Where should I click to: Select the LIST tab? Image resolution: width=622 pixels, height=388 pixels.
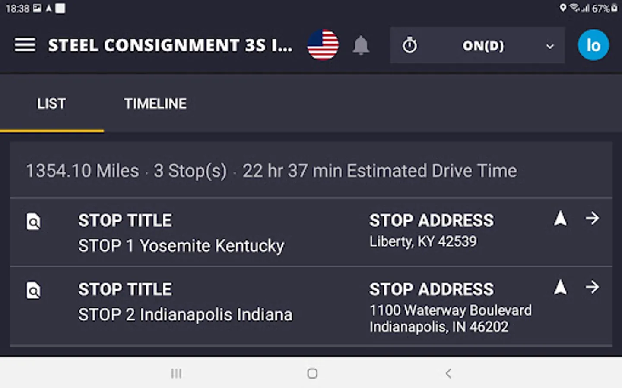(x=51, y=103)
